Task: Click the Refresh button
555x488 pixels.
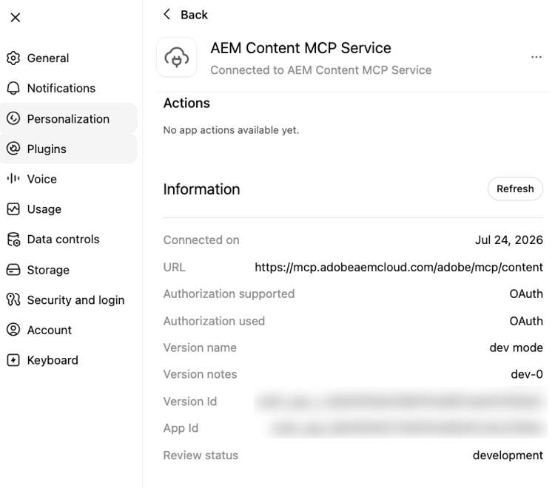Action: coord(515,189)
